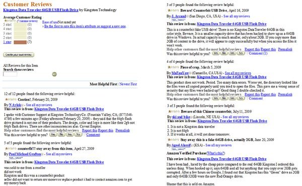Click Create your own review button
Screen dimensions: 302x186
(x=19, y=55)
